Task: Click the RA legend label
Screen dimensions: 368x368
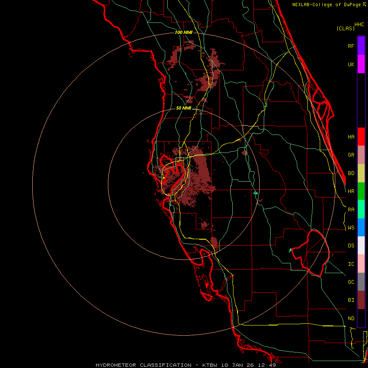Action: [x=351, y=210]
